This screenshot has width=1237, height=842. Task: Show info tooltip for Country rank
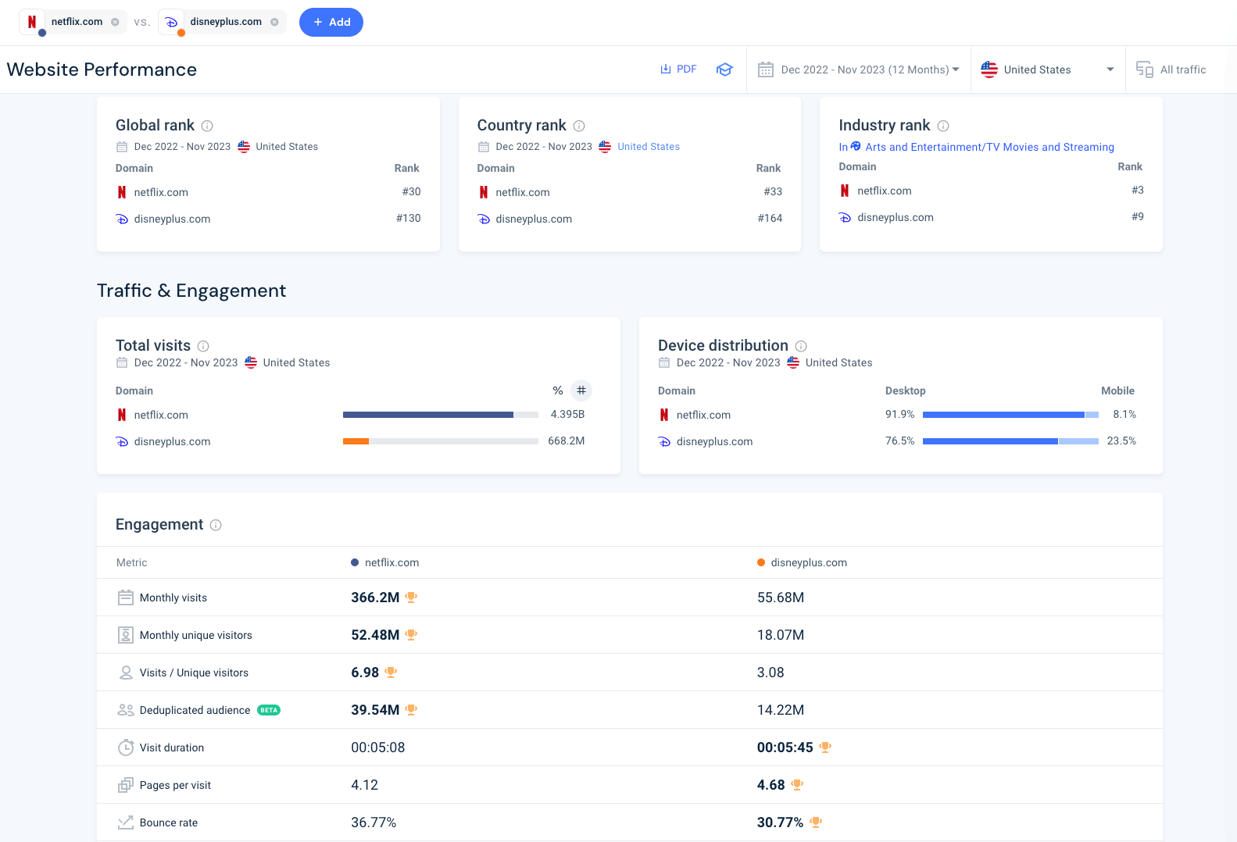pos(579,126)
